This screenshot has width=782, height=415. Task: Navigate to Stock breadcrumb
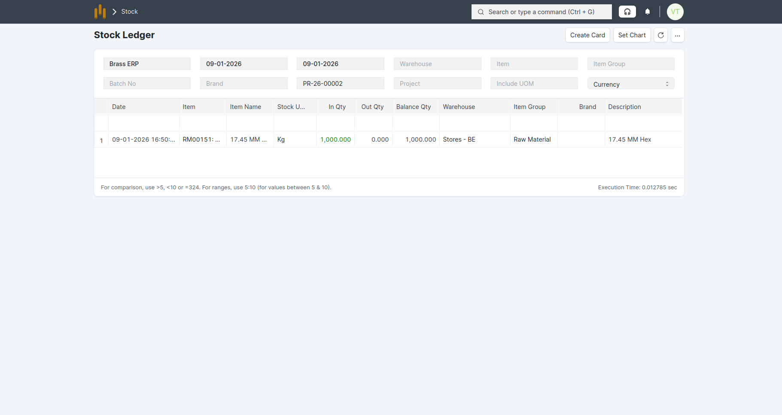click(129, 12)
